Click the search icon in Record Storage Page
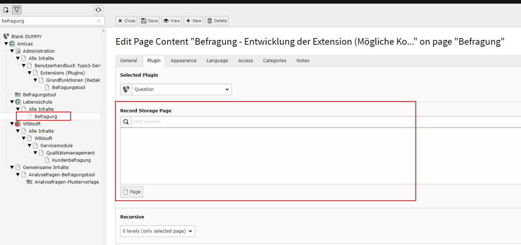 126,122
